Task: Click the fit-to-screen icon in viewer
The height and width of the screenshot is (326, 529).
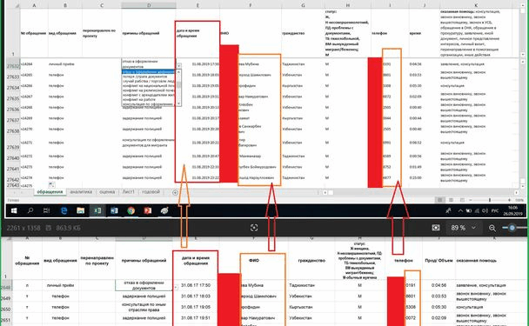Action: tap(254, 228)
